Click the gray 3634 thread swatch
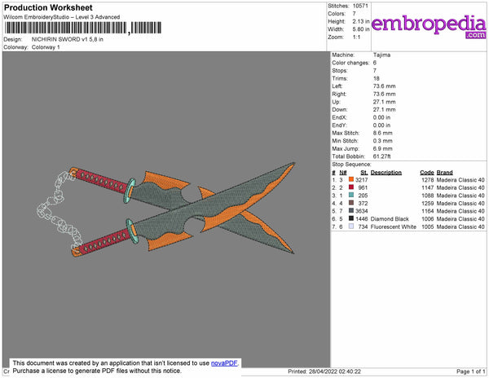This screenshot has height=378, width=489. click(x=351, y=211)
